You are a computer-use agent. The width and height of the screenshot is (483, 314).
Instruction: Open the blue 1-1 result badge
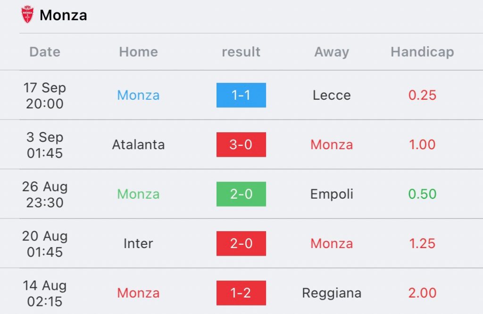coord(241,95)
